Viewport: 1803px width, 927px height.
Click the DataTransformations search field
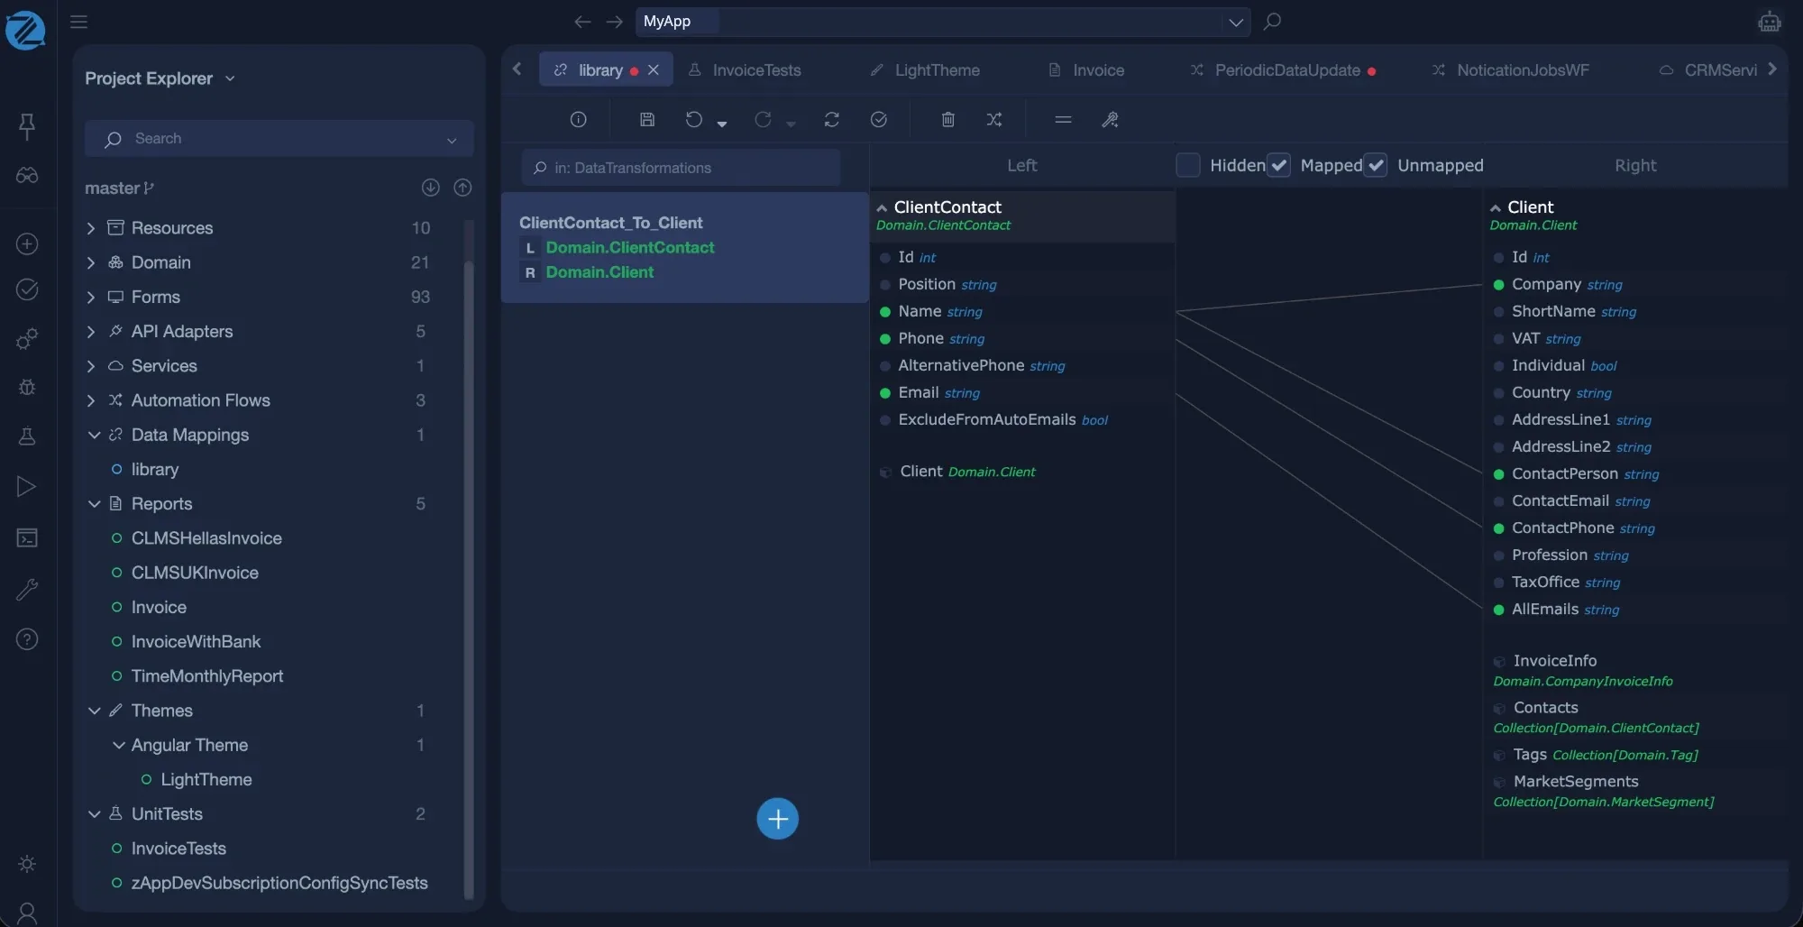[x=681, y=168]
